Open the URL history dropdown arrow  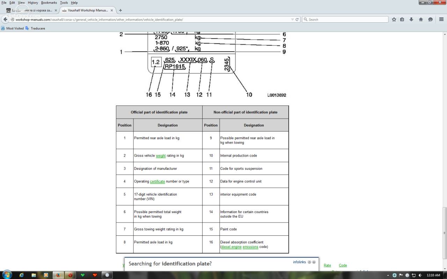(x=292, y=20)
